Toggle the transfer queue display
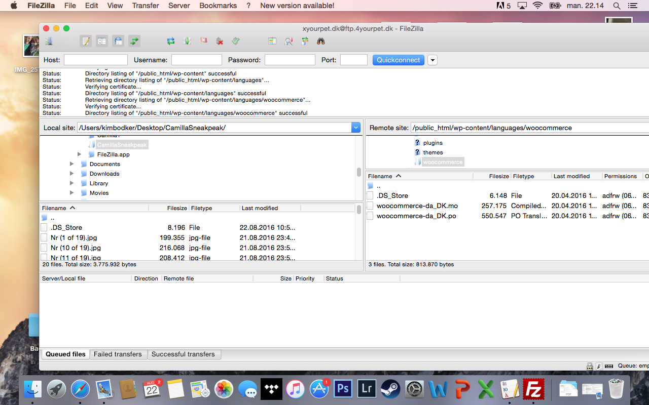Viewport: 649px width, 405px height. click(134, 41)
